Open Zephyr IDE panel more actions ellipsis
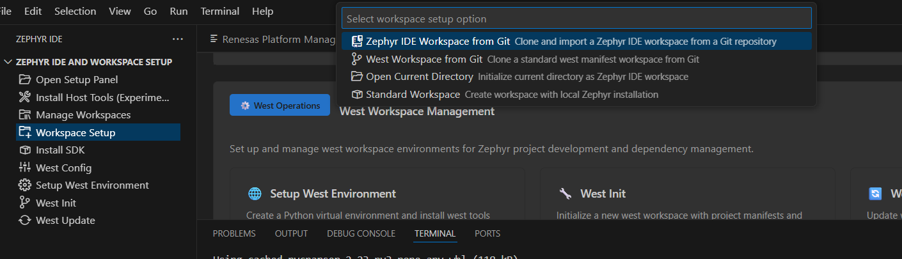 [178, 39]
